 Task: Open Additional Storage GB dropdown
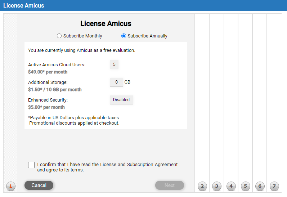[x=116, y=82]
